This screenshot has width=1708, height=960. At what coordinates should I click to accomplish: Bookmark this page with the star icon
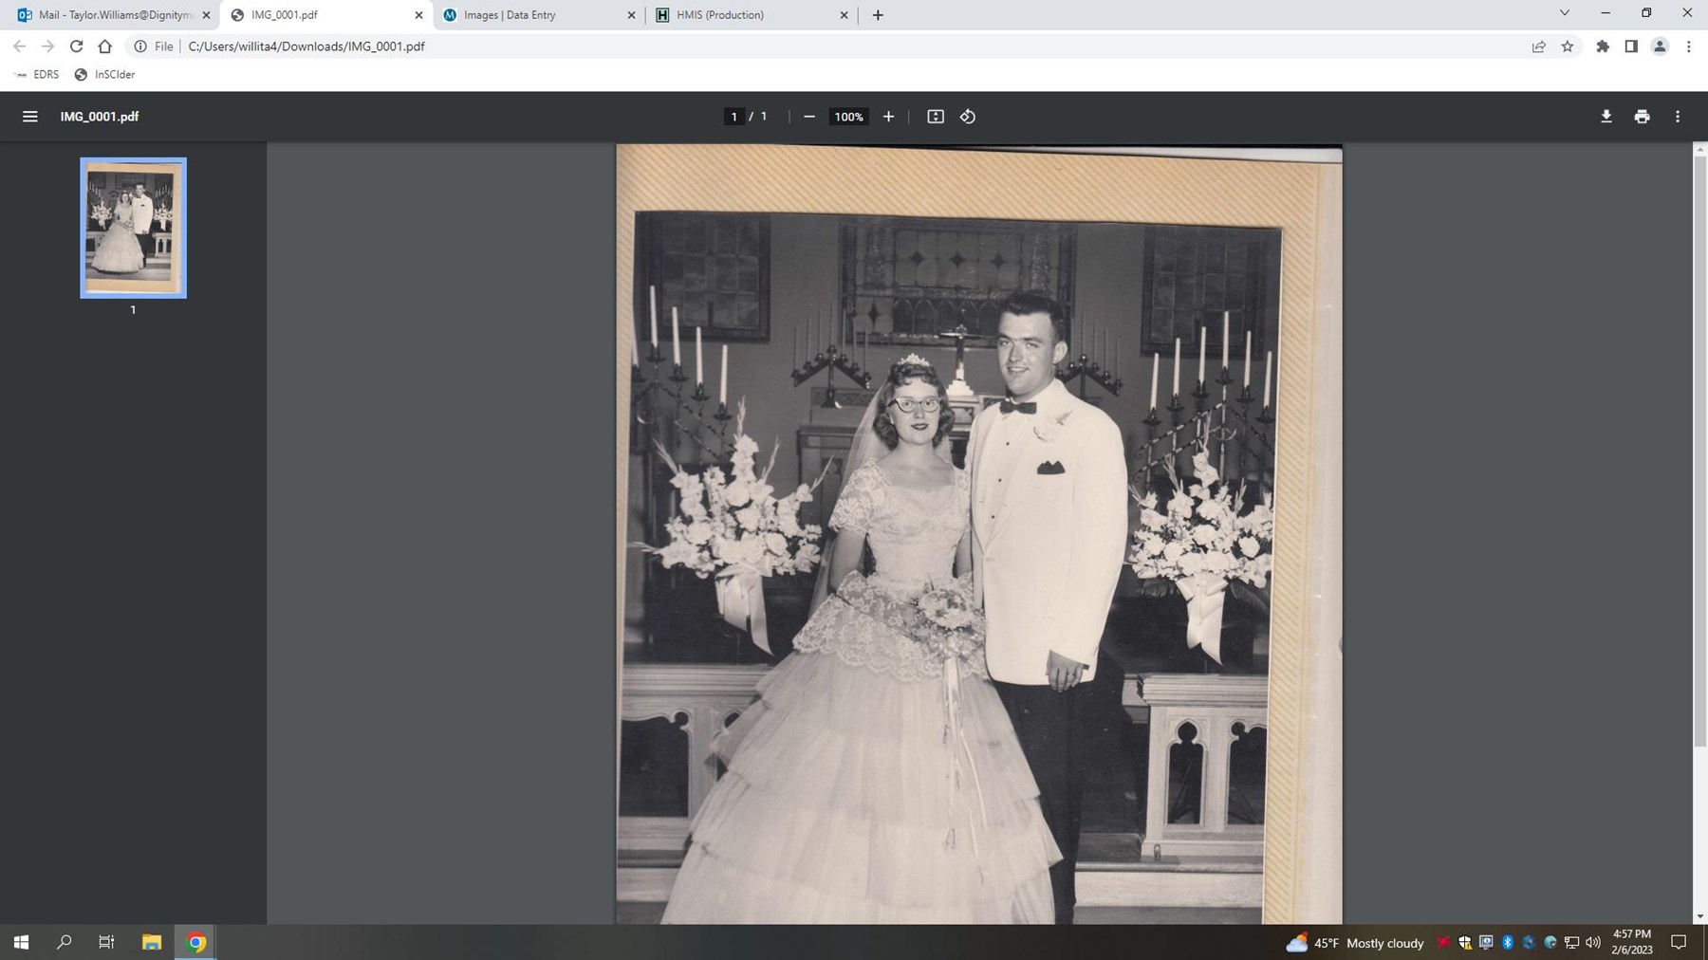click(x=1568, y=46)
